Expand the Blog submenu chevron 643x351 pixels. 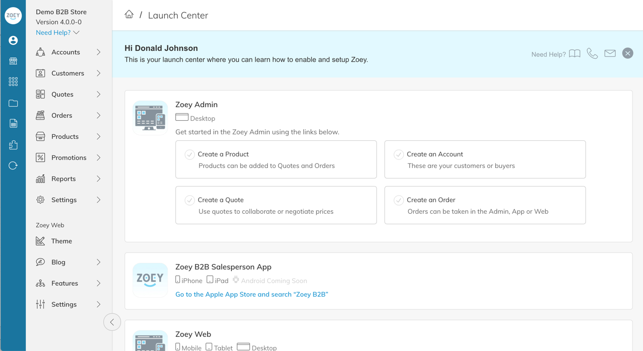pyautogui.click(x=98, y=262)
